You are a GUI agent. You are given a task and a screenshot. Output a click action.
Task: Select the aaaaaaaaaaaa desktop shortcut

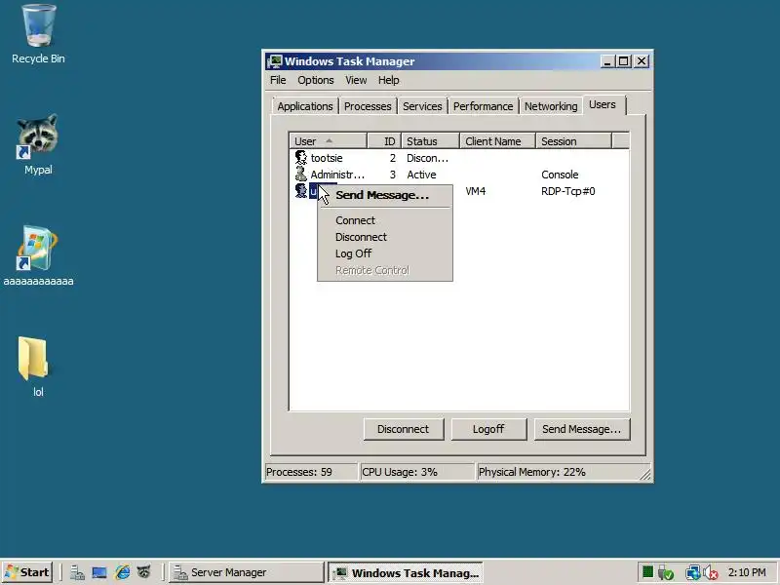click(38, 255)
